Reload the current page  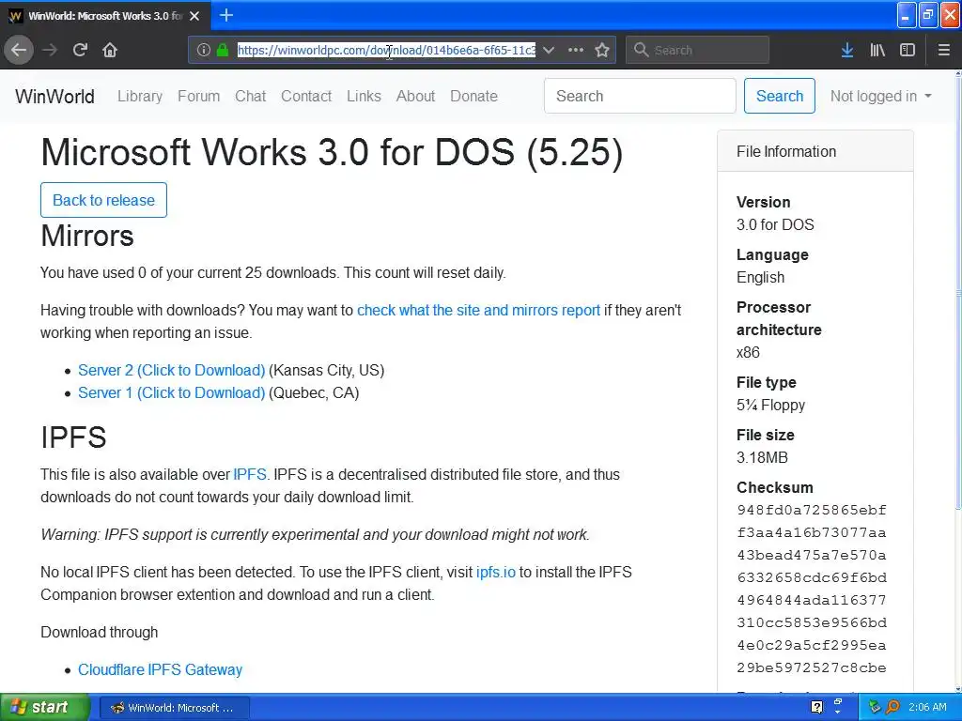tap(80, 50)
